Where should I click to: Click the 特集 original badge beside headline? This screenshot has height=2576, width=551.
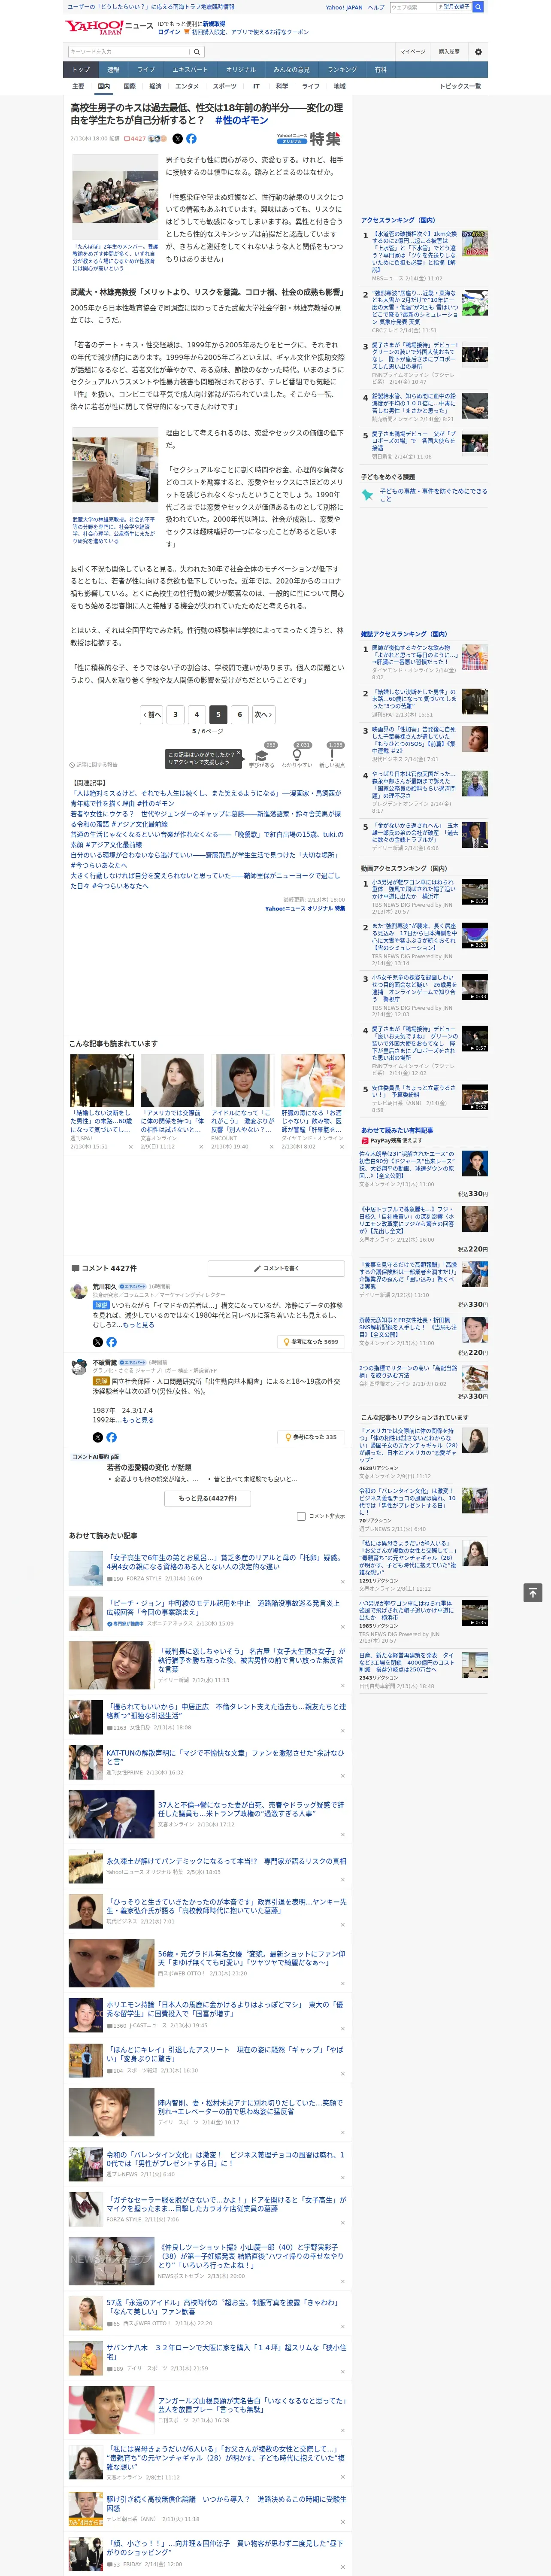(x=309, y=139)
